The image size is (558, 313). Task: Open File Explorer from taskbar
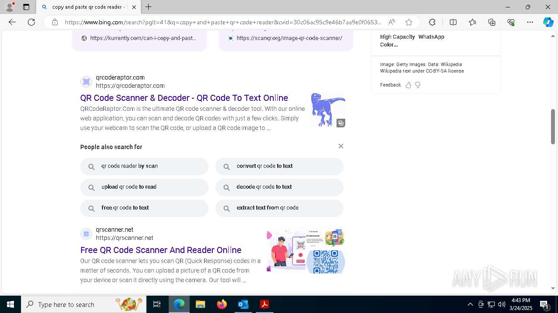coord(200,304)
